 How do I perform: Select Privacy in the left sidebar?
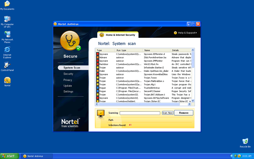pos(68,80)
